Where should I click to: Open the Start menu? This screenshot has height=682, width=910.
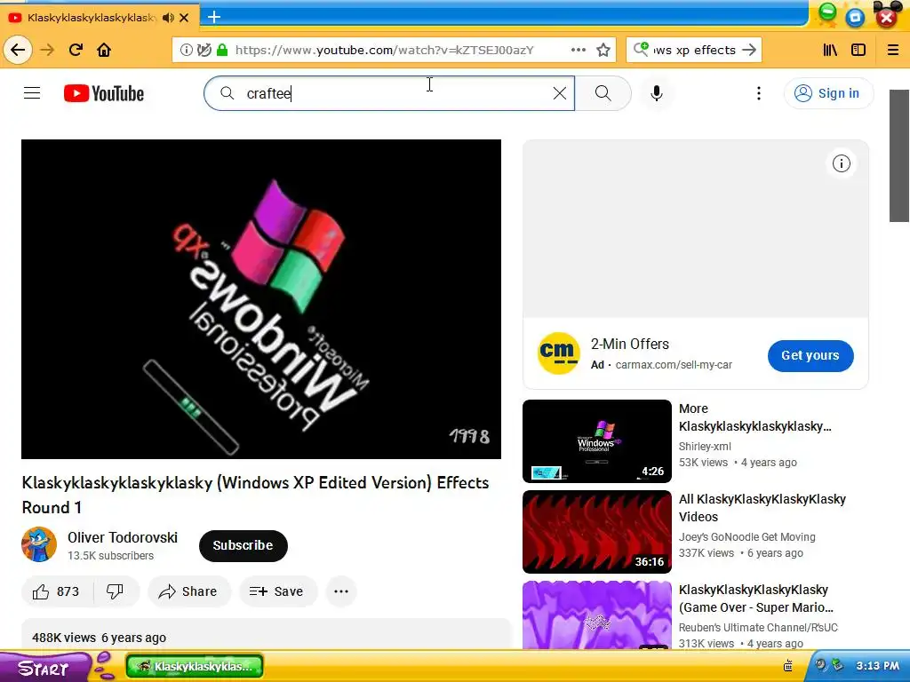pos(44,668)
